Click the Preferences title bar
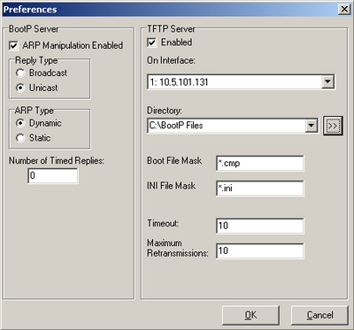This screenshot has height=330, width=354. coord(170,10)
